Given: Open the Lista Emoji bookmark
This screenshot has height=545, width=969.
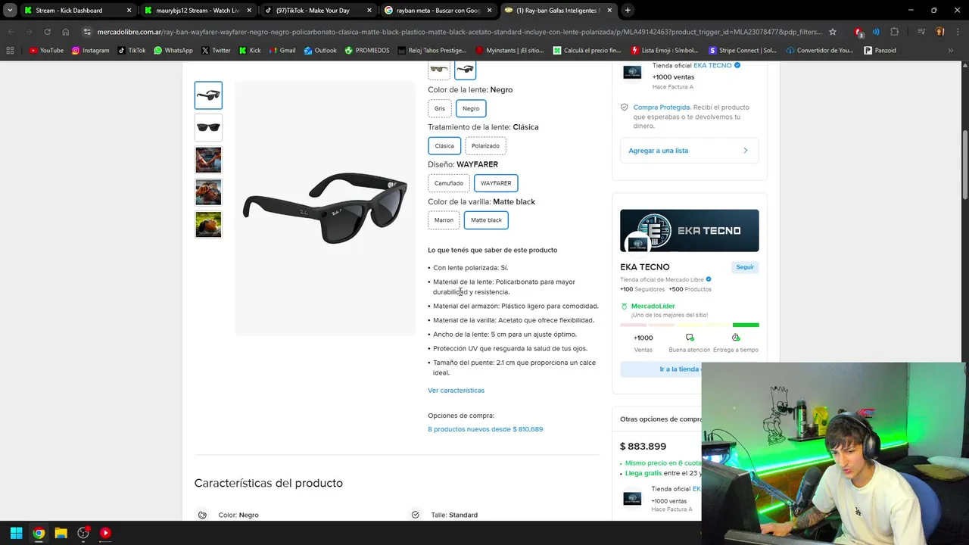Looking at the screenshot, I should (x=665, y=51).
